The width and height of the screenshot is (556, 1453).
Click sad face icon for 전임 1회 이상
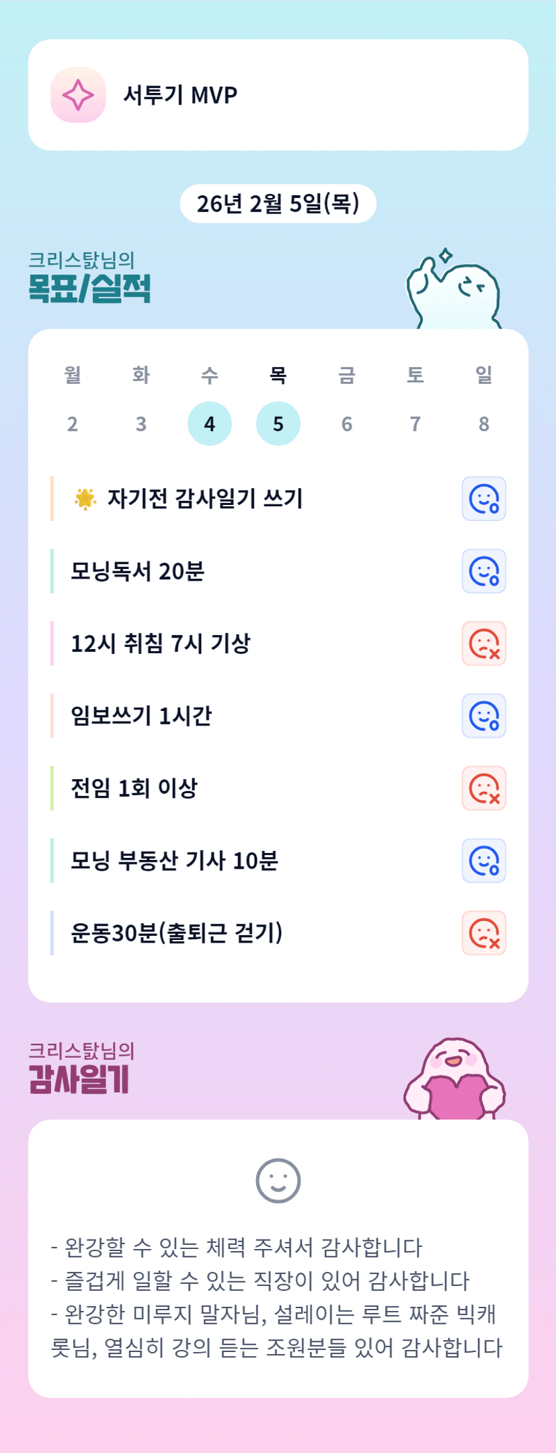[x=483, y=788]
